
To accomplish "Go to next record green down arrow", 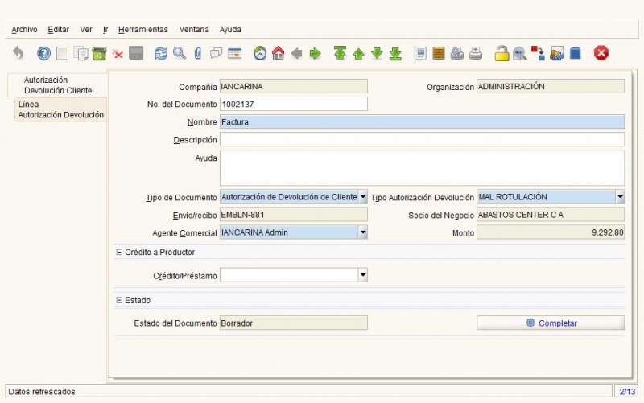I will coord(377,53).
